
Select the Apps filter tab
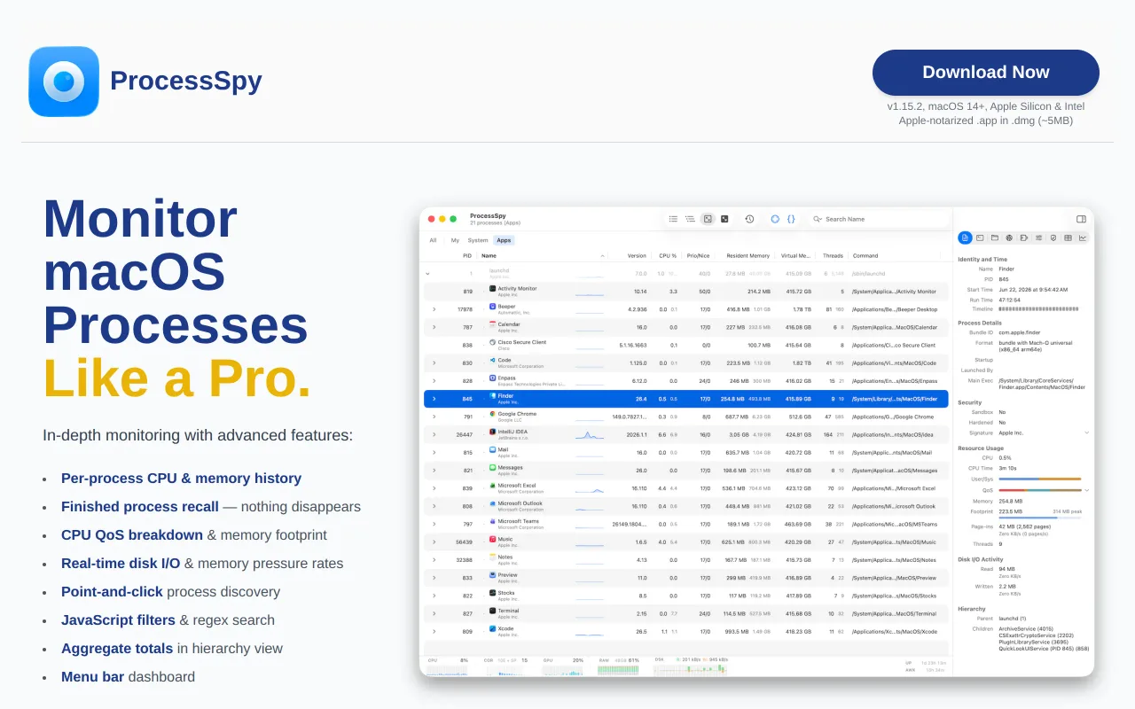[x=504, y=240]
